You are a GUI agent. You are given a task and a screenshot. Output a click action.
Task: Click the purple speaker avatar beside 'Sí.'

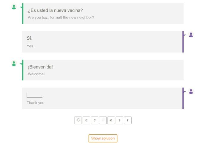coord(191,35)
